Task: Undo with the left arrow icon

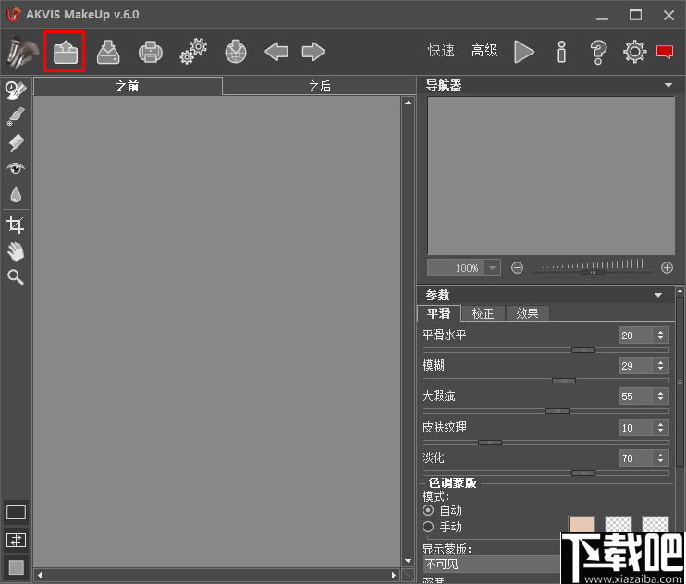Action: pyautogui.click(x=276, y=52)
